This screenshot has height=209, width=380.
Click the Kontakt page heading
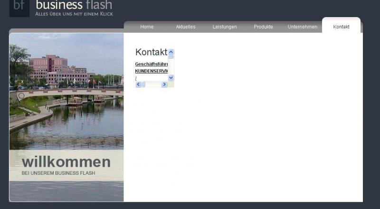[151, 52]
